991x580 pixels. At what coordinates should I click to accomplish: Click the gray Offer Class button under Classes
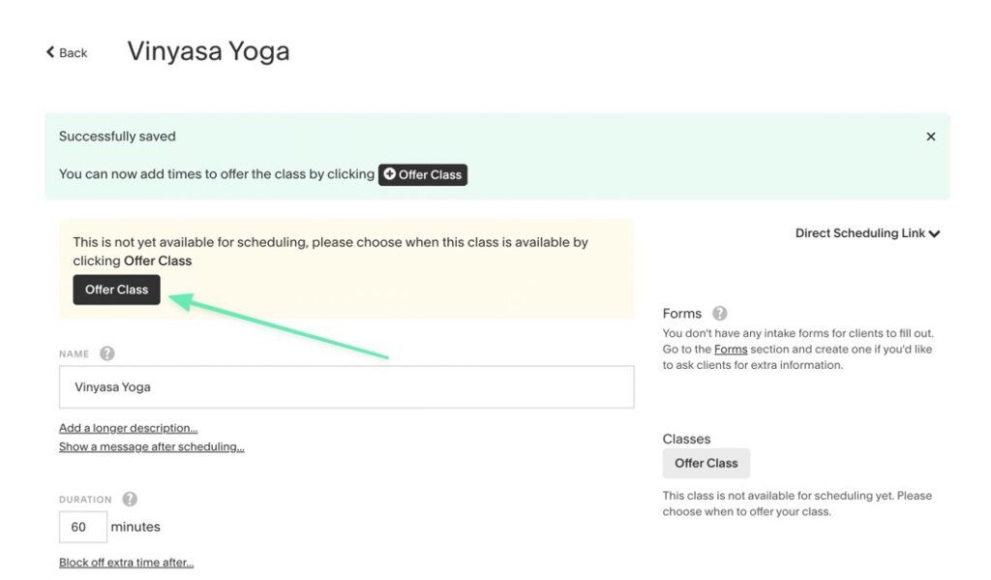(706, 463)
